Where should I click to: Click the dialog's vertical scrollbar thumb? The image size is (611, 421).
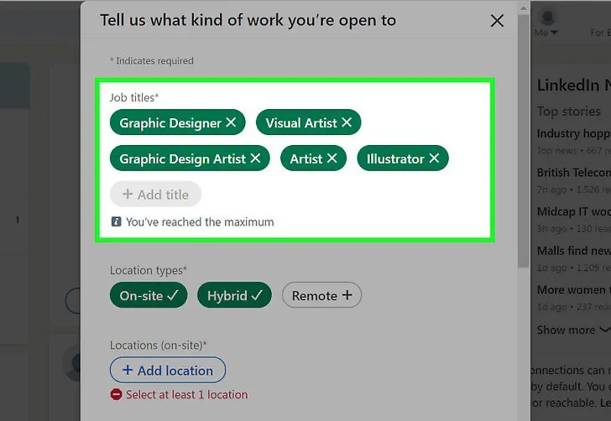click(524, 142)
